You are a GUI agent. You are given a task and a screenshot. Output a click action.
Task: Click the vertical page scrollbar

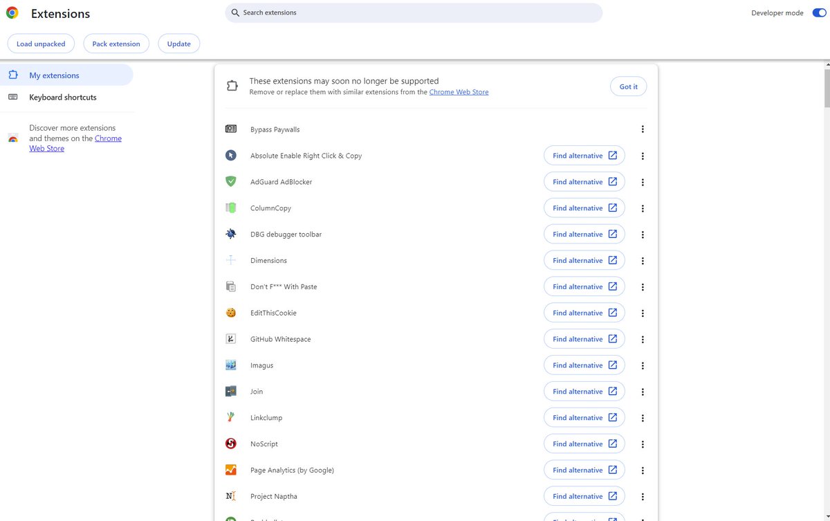point(827,88)
